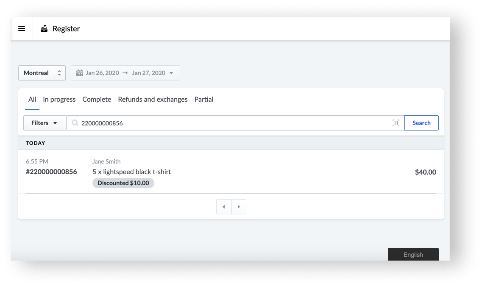Click the Discounted $10.00 badge
Screen dimensions: 482x286
pyautogui.click(x=123, y=183)
